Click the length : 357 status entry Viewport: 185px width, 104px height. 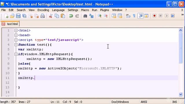(8, 102)
